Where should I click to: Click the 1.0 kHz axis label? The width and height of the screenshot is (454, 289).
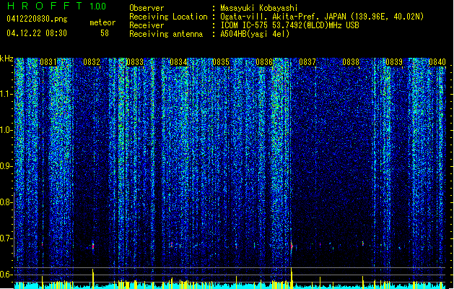(x=6, y=131)
